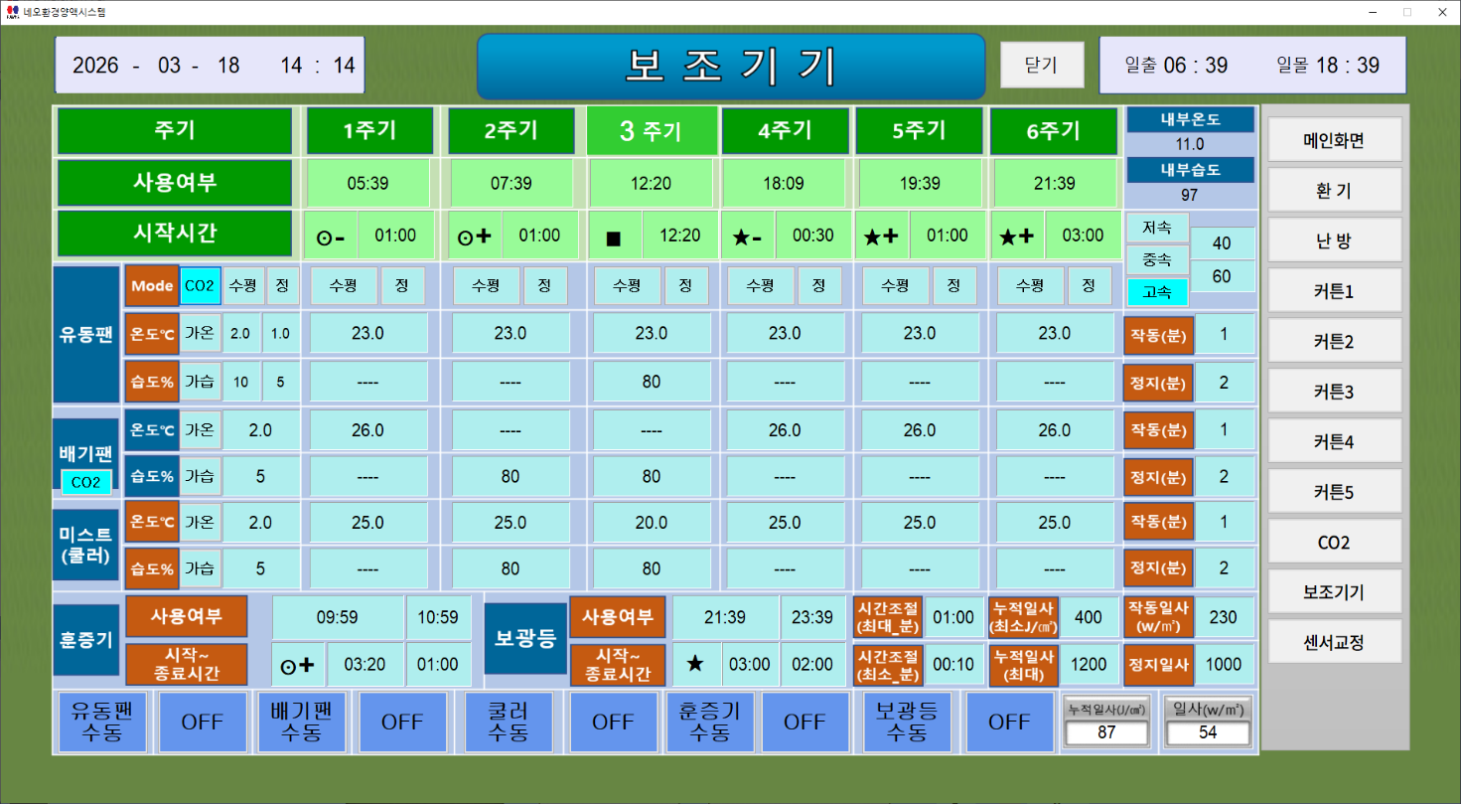
Task: Switch to the 4주기 period tab
Action: (x=785, y=130)
